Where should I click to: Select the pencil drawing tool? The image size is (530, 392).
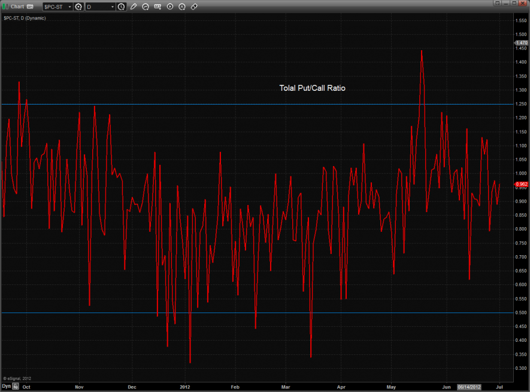point(134,7)
